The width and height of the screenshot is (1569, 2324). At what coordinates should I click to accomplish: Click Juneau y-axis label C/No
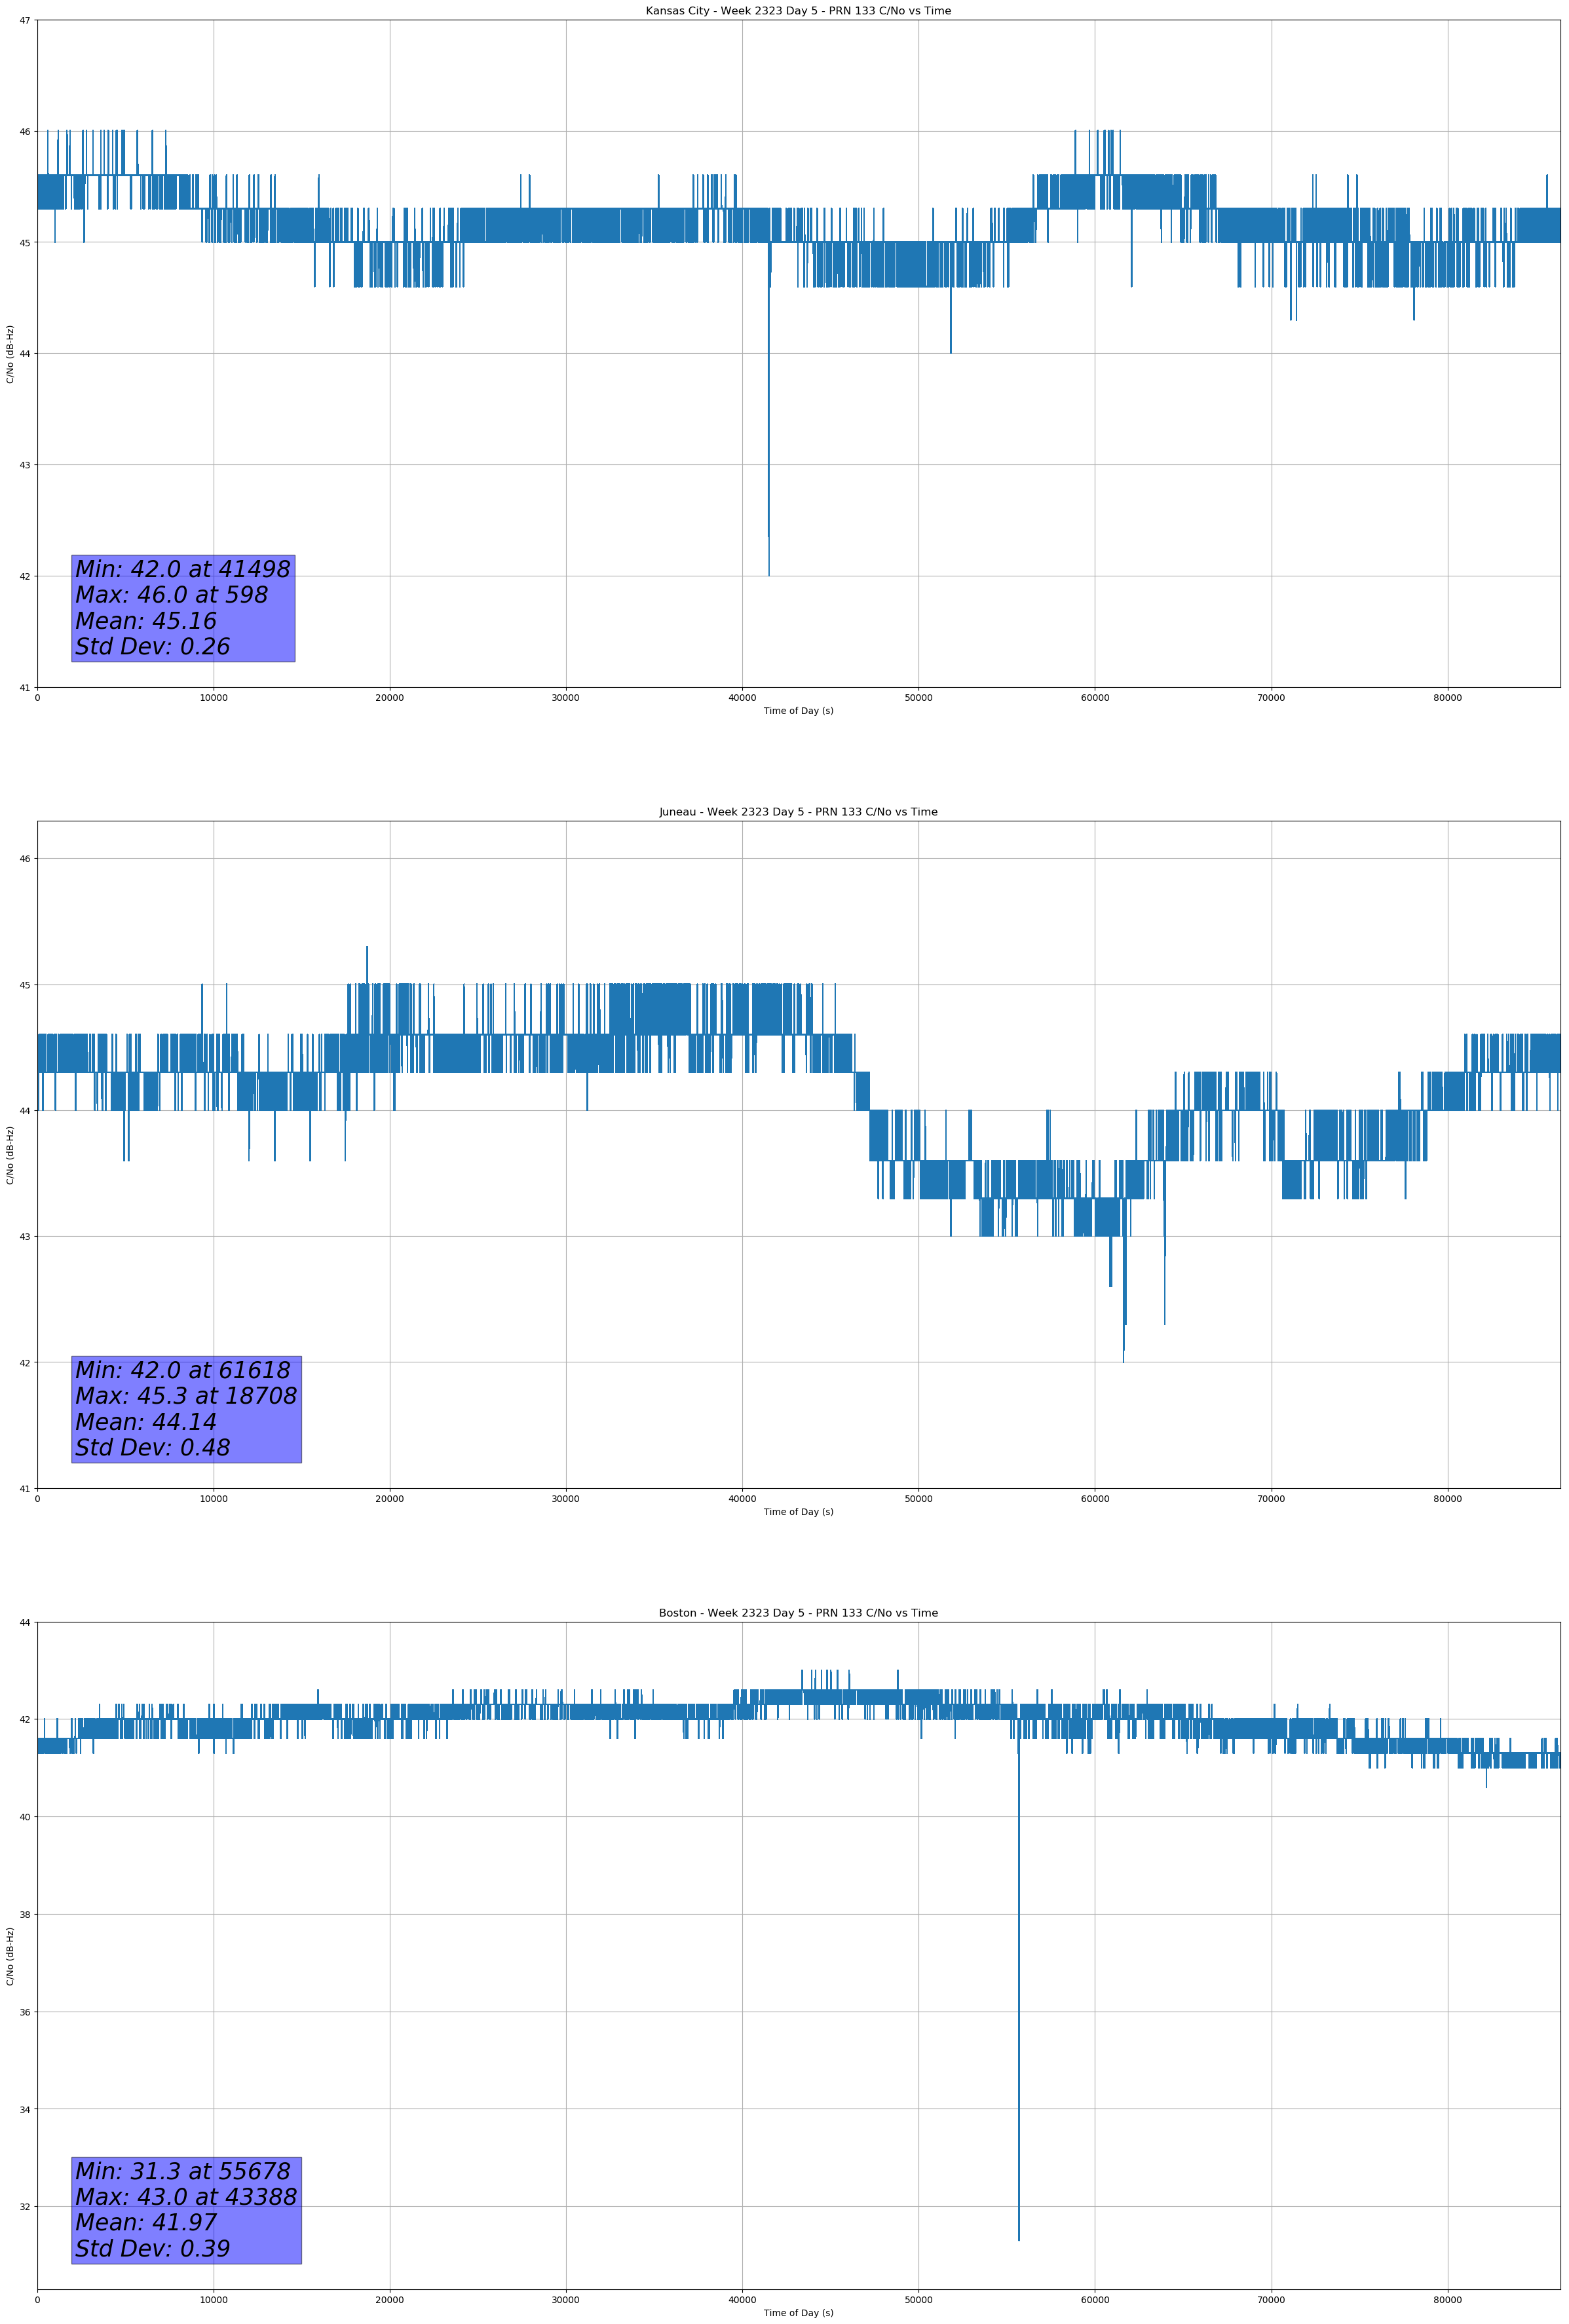tap(10, 1155)
